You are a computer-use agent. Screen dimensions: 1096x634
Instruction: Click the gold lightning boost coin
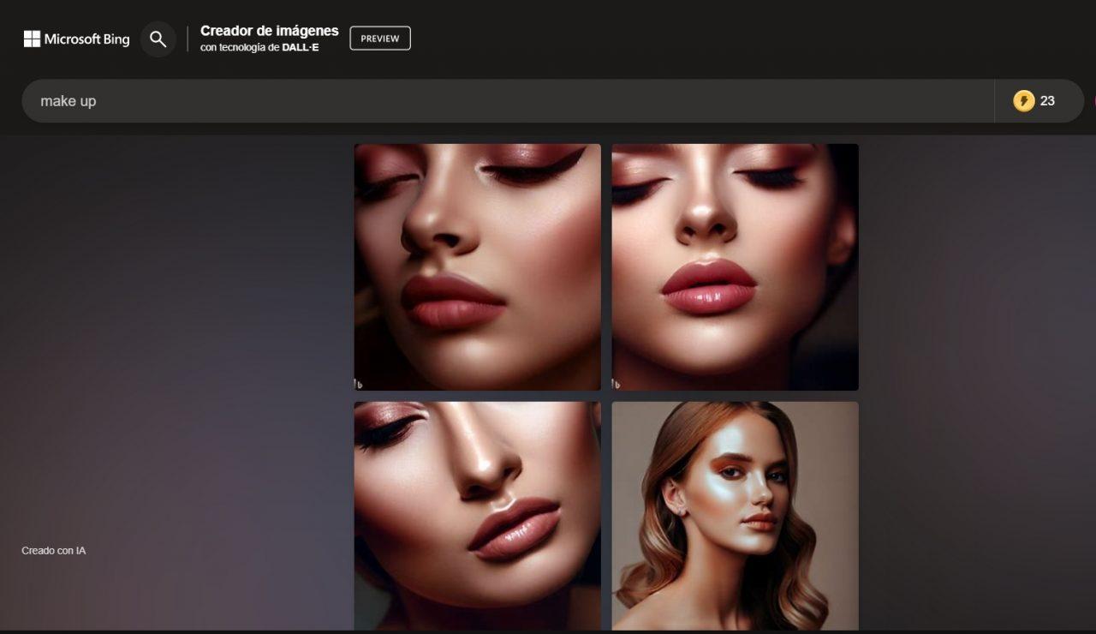[1023, 101]
